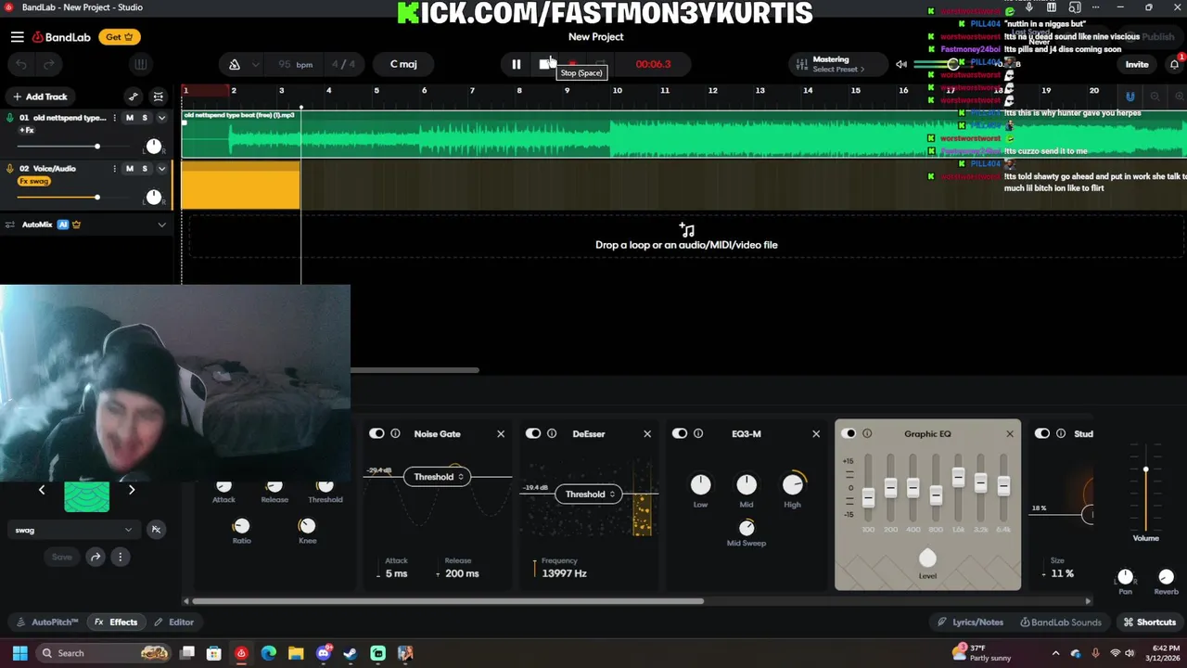The height and width of the screenshot is (668, 1187).
Task: Click the master volume speaker icon
Action: (x=900, y=64)
